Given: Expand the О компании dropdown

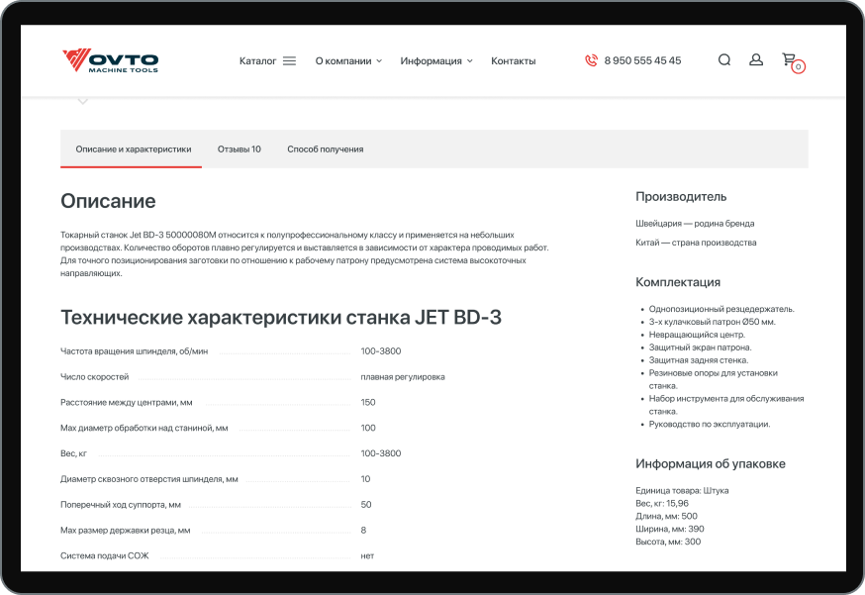Looking at the screenshot, I should tap(348, 61).
